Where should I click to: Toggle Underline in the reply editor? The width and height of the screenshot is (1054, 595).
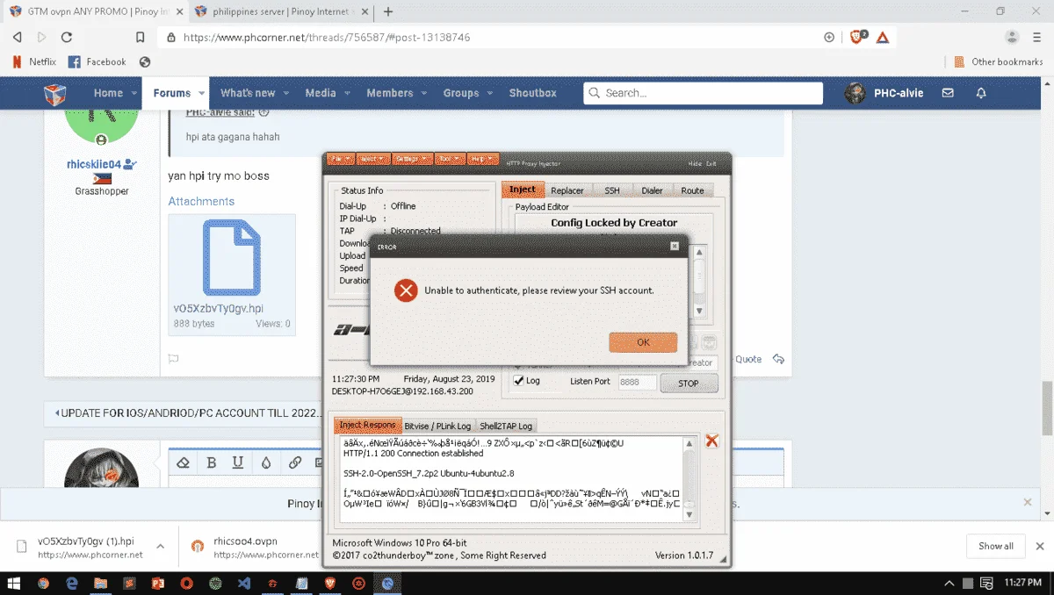click(238, 462)
